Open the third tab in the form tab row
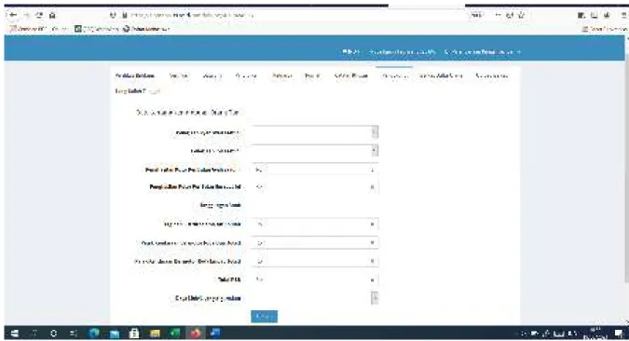 coord(212,75)
